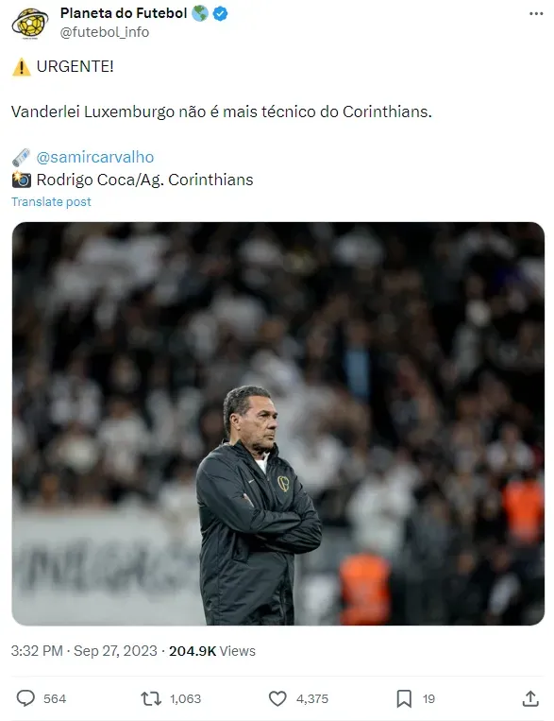Like the post with heart icon
The width and height of the screenshot is (554, 721).
point(277,698)
